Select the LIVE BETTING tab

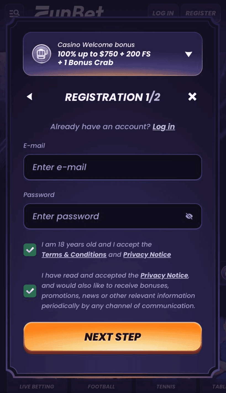36,386
